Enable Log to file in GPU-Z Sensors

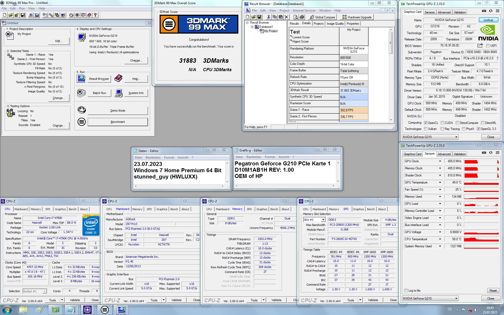406,291
